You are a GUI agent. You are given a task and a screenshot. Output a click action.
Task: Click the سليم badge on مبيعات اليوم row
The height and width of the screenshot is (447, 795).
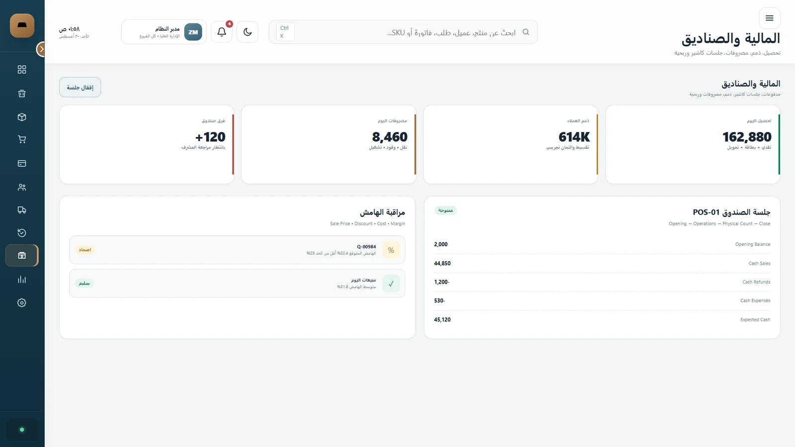84,283
